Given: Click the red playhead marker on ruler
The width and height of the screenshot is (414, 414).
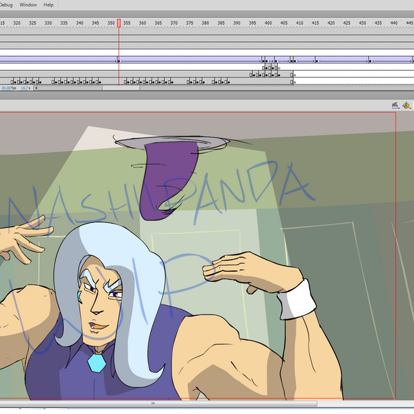Looking at the screenshot, I should point(119,23).
